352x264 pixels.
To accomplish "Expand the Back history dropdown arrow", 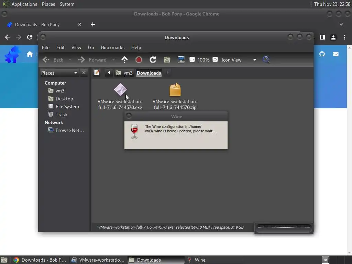I will [70, 60].
